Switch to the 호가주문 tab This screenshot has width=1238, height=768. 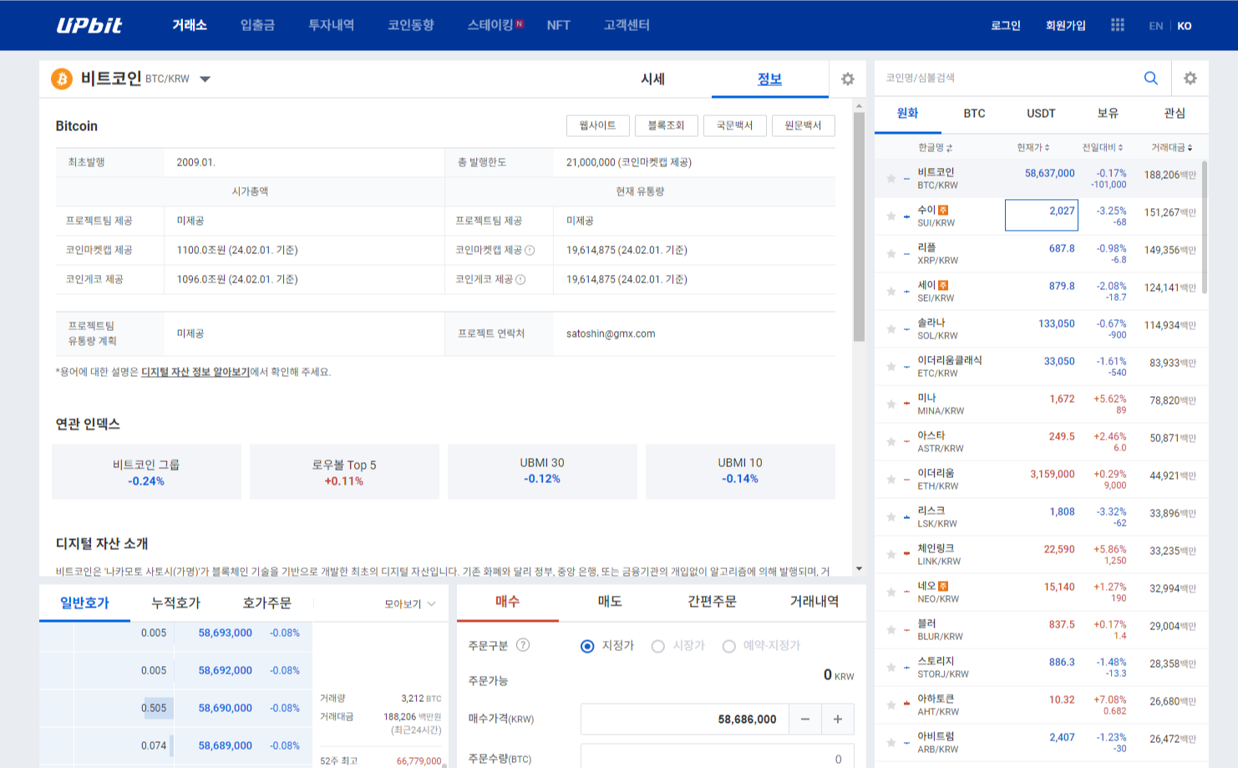pyautogui.click(x=267, y=603)
